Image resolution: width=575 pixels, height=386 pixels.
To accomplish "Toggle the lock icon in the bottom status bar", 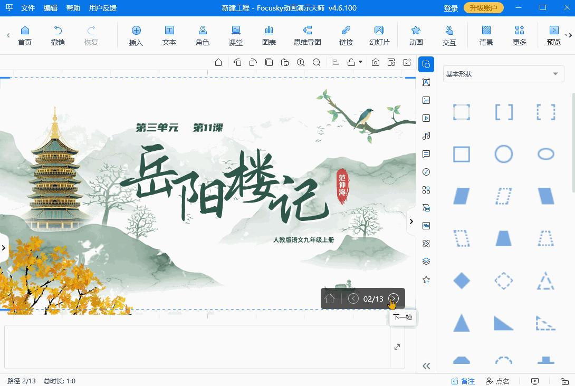I will pyautogui.click(x=565, y=381).
